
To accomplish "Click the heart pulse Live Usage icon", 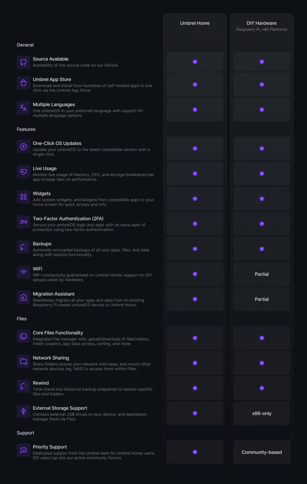I will tap(23, 172).
